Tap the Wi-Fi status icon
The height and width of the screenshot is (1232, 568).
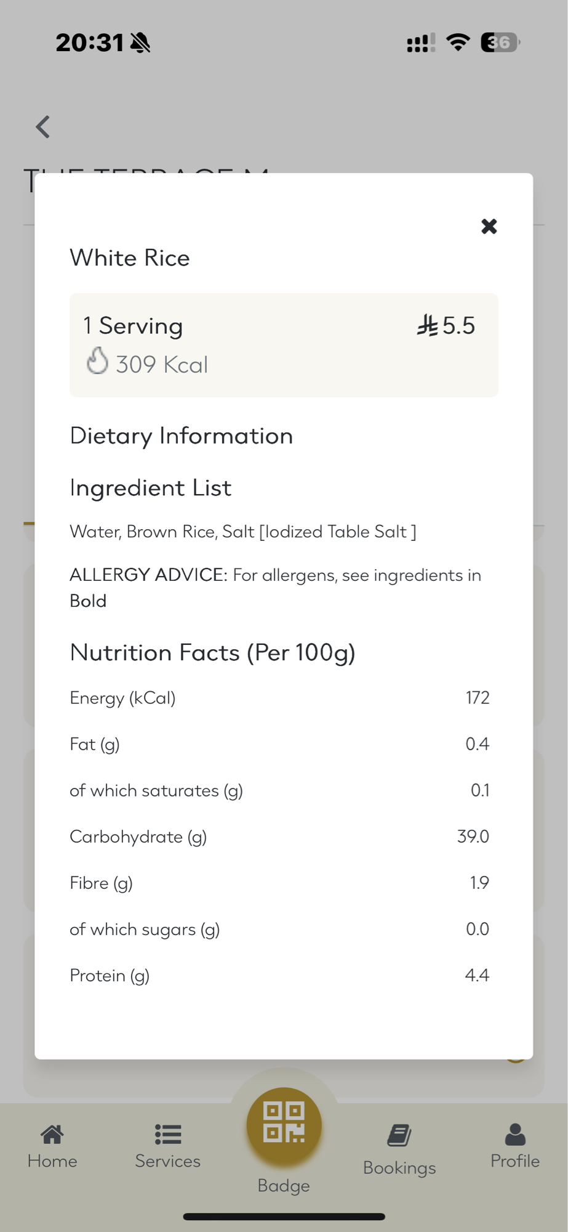pyautogui.click(x=458, y=43)
